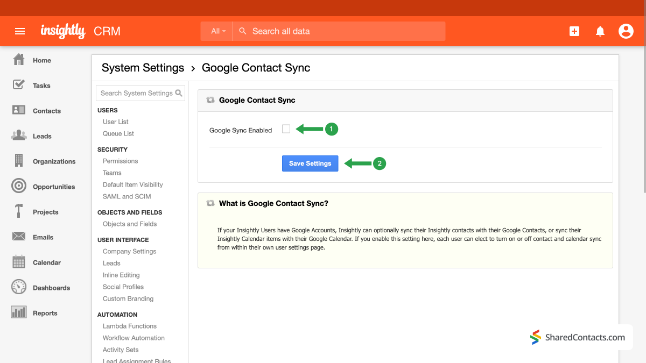
Task: Open Emails from the sidebar
Action: point(43,237)
